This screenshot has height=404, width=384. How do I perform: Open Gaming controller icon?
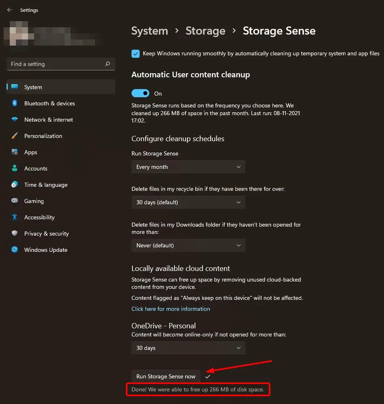15,201
